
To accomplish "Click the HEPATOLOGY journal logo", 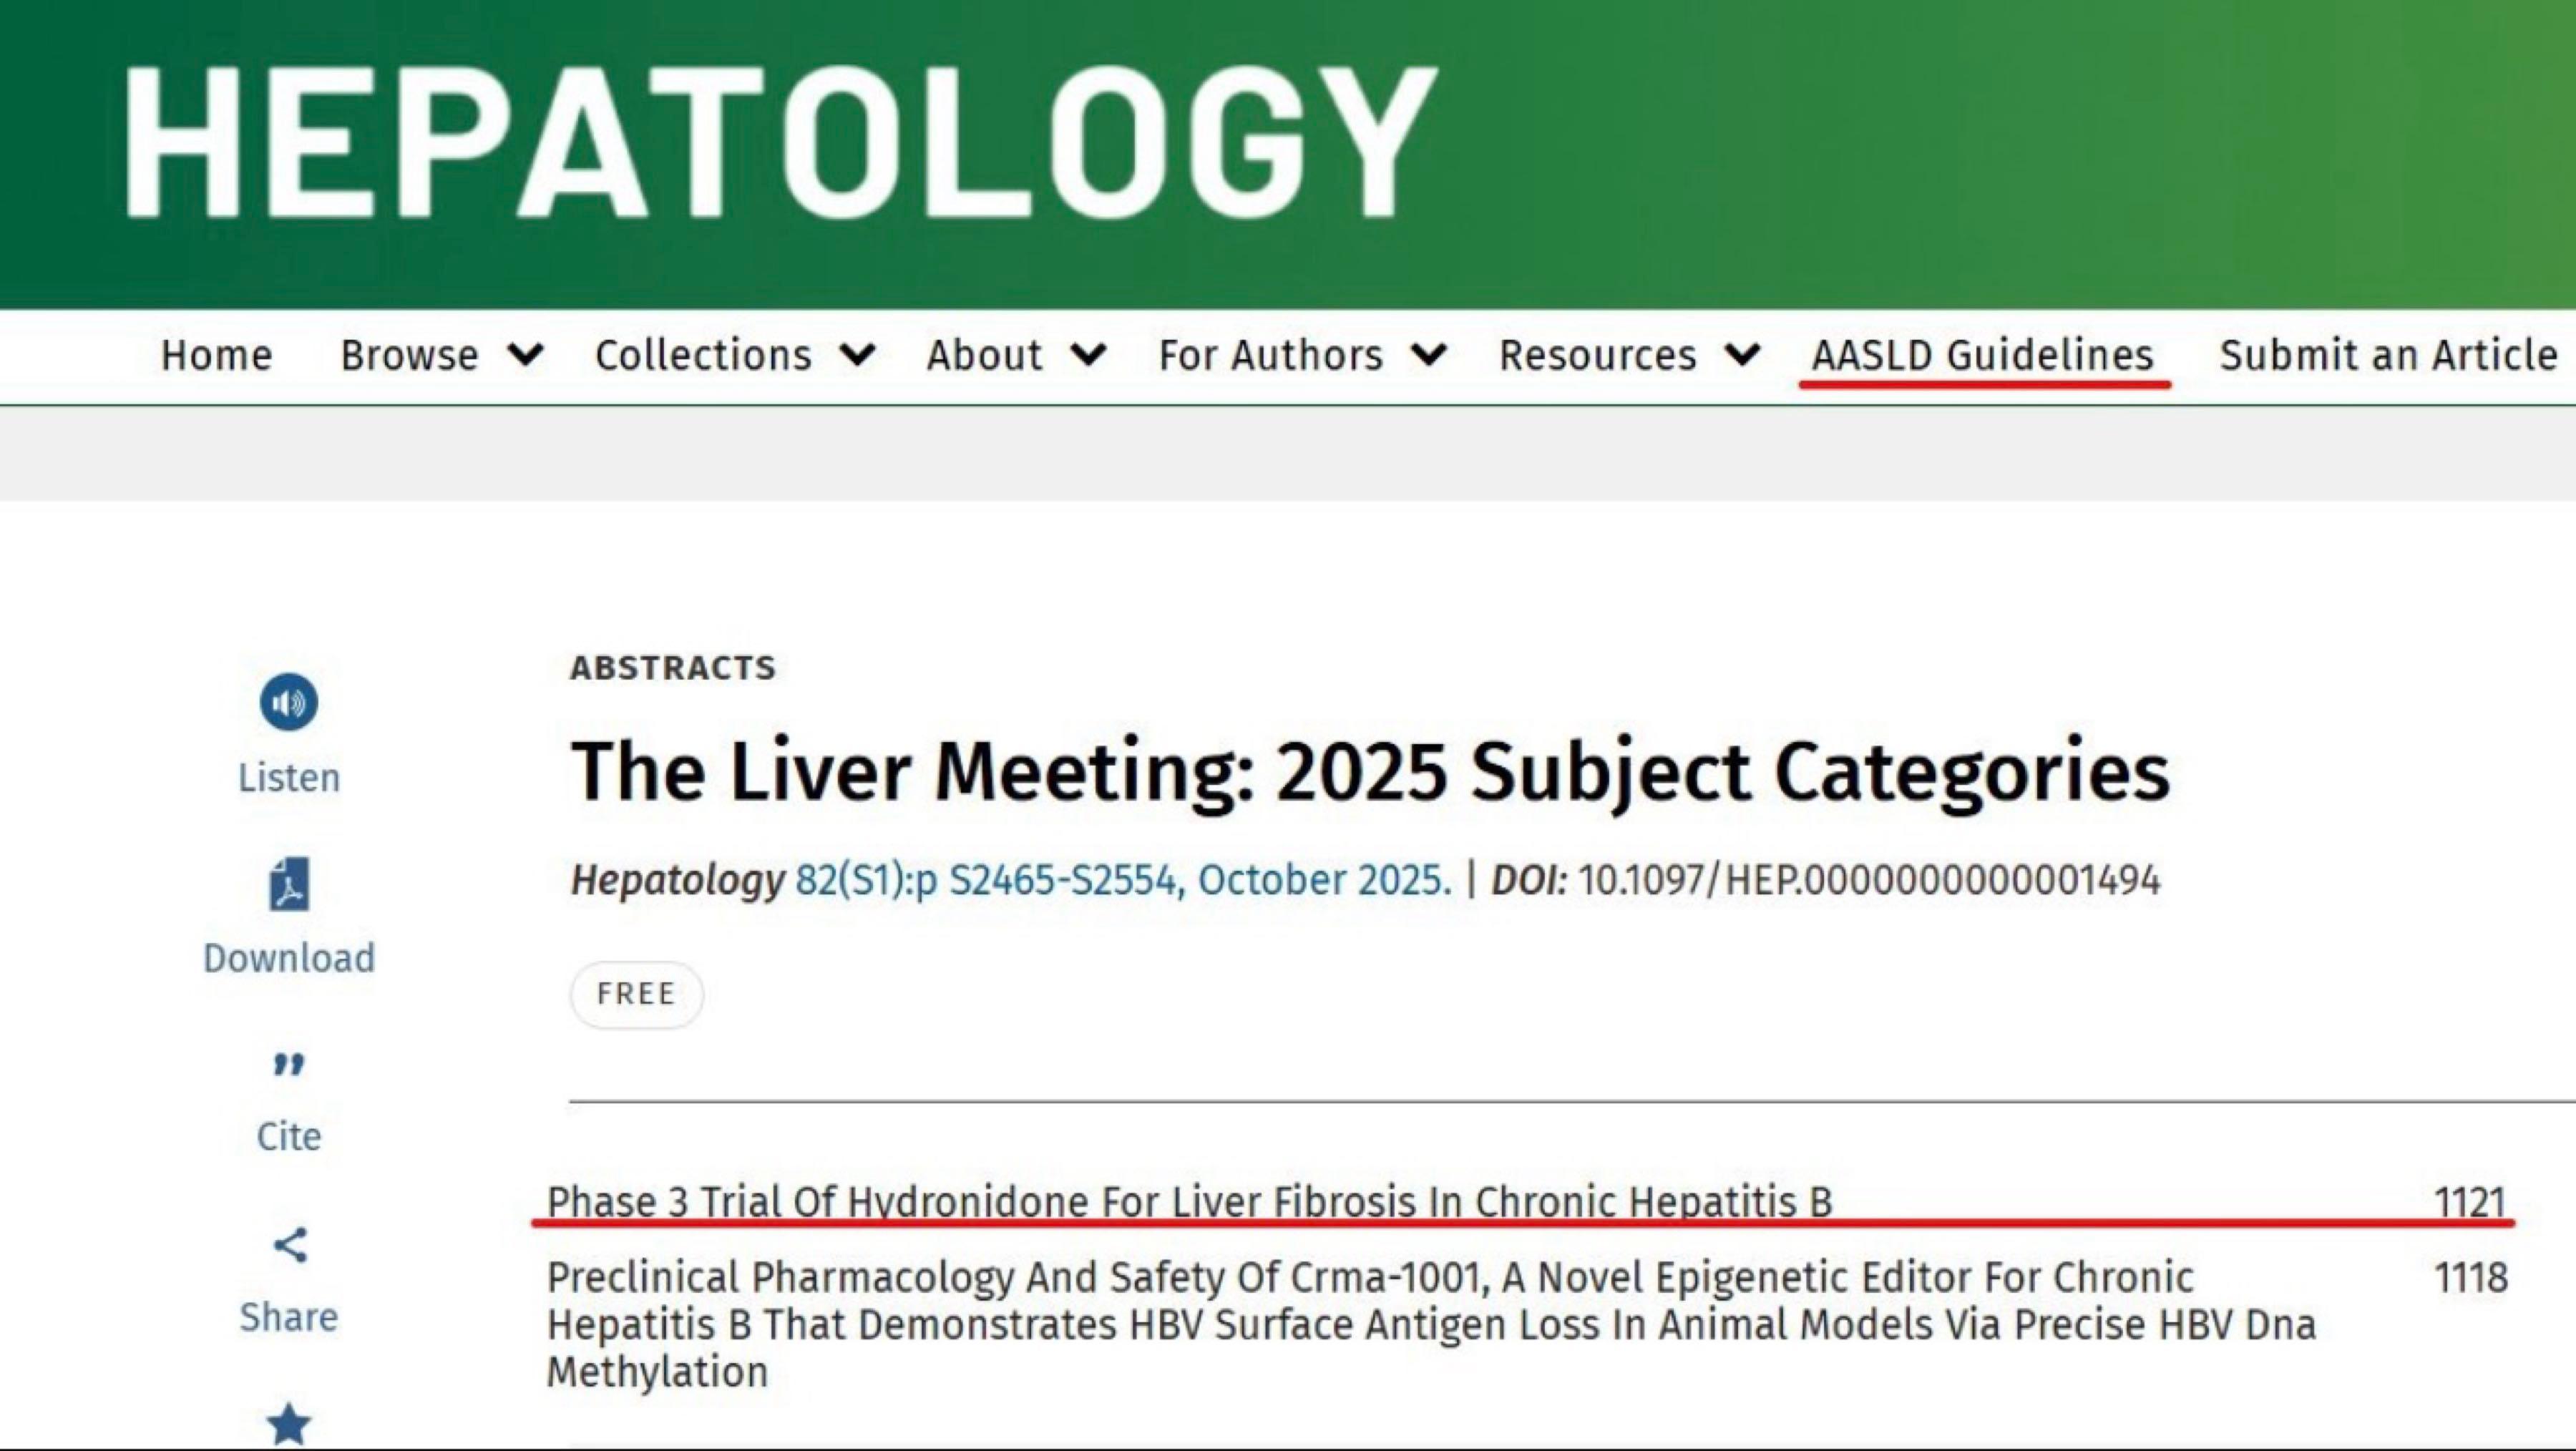I will 779,142.
